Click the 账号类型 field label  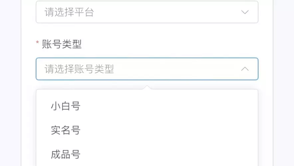[62, 44]
